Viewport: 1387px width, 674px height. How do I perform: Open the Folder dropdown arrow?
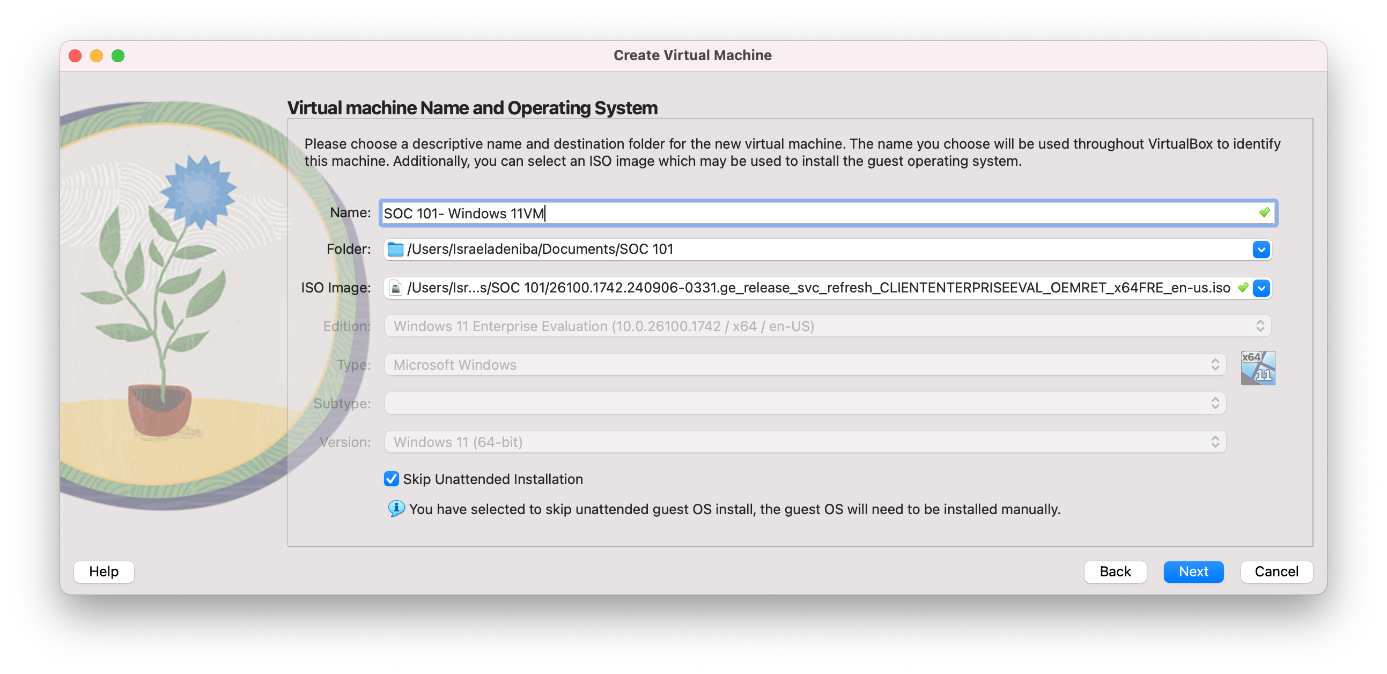click(x=1261, y=250)
